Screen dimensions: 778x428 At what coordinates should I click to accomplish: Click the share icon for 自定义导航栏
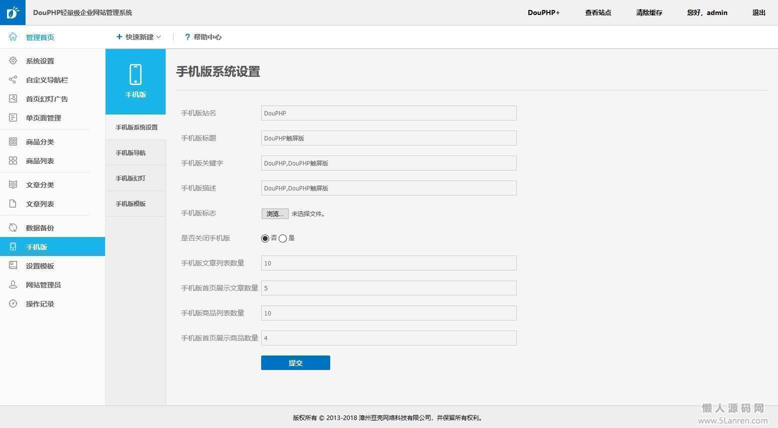point(13,80)
